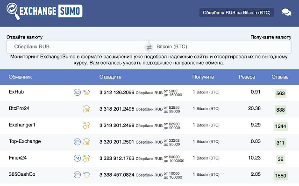This screenshot has height=186, width=299.
Task: Click the M badge icon in Finex24 row
Action: click(x=77, y=158)
